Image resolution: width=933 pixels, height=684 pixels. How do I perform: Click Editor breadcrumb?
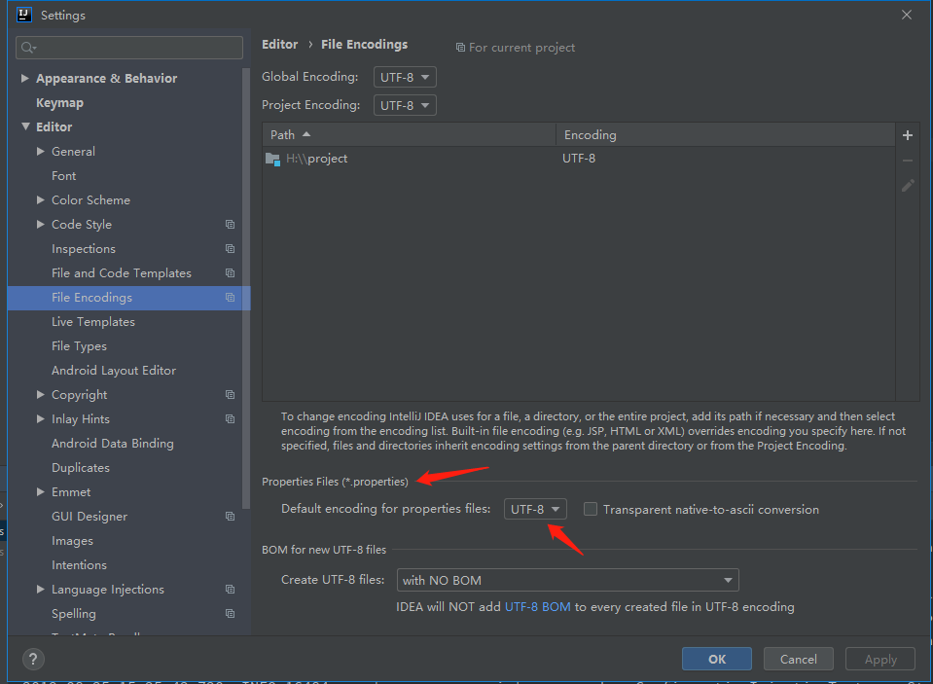pyautogui.click(x=279, y=45)
